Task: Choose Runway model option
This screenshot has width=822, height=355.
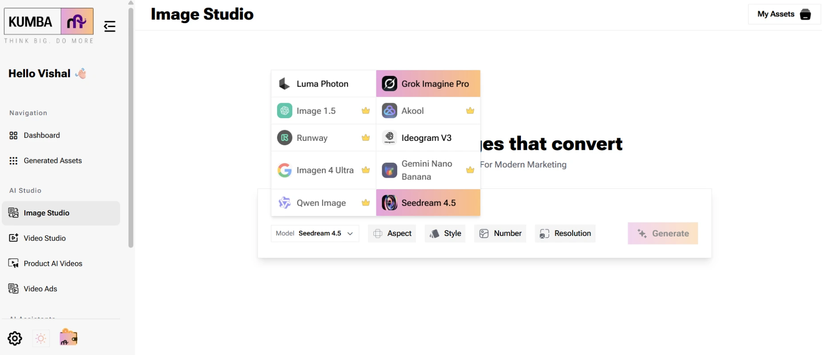Action: pyautogui.click(x=323, y=138)
